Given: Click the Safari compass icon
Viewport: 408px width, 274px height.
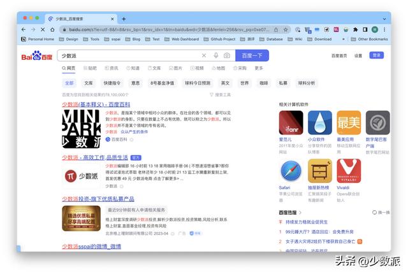Looking at the screenshot, I should tap(291, 171).
